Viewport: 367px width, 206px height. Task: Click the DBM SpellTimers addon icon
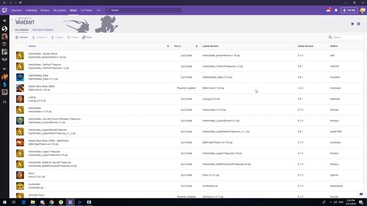coord(20,142)
